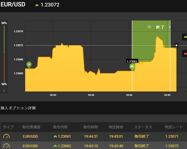
Task: Click the settlement rate 1.23072 in table
Action: pos(172,146)
